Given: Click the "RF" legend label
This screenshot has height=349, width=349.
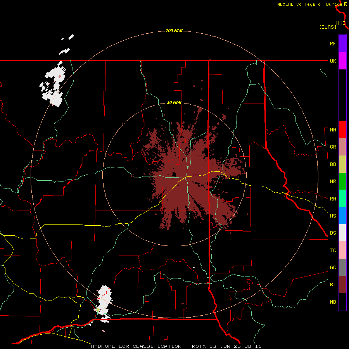Looking at the screenshot, I should [x=333, y=44].
